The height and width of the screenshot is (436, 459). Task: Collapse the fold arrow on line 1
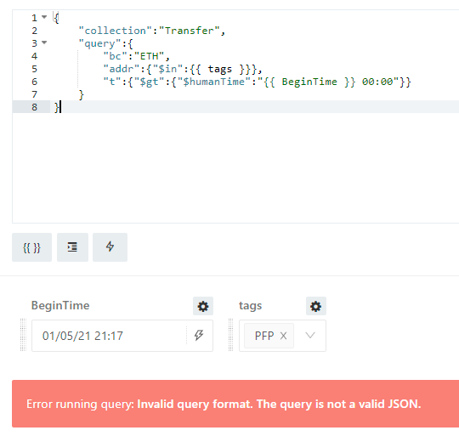pos(44,17)
